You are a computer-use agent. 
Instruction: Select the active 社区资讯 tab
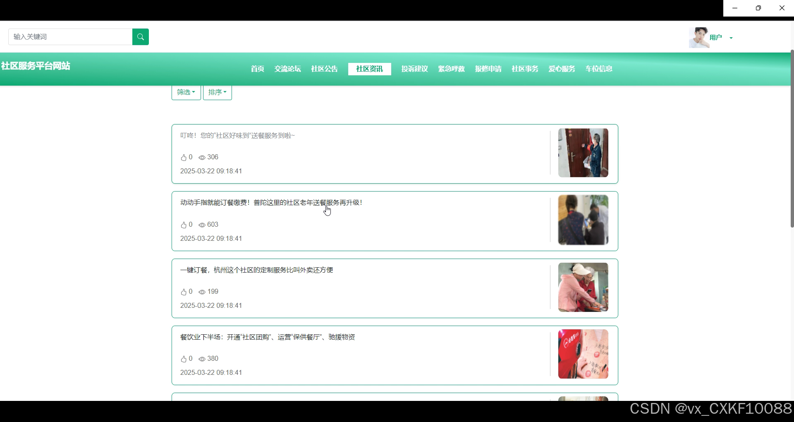pyautogui.click(x=370, y=69)
